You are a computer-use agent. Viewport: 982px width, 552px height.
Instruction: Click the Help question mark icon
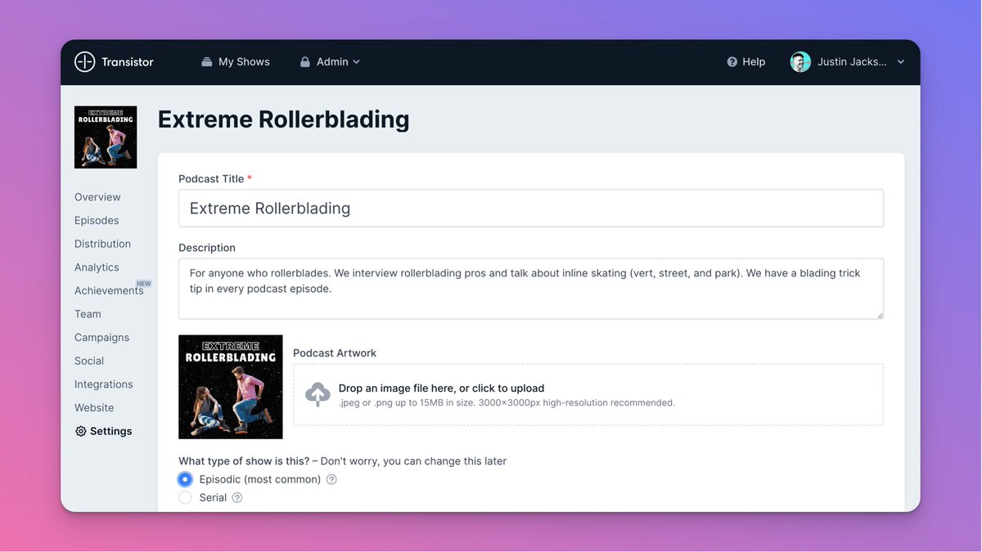tap(732, 62)
